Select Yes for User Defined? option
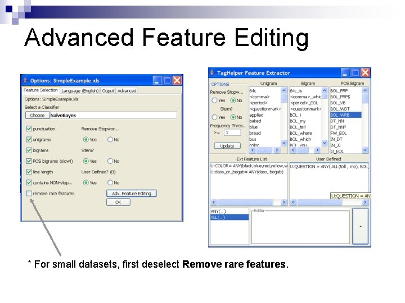Screen dimensions: 405x303 [85, 183]
